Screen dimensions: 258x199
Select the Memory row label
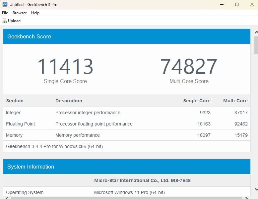14,135
